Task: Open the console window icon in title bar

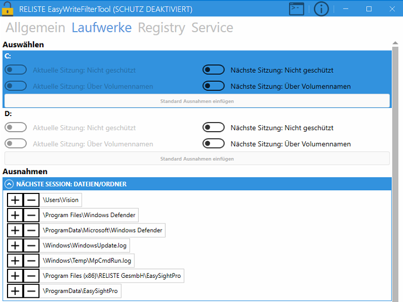Action: pos(297,9)
